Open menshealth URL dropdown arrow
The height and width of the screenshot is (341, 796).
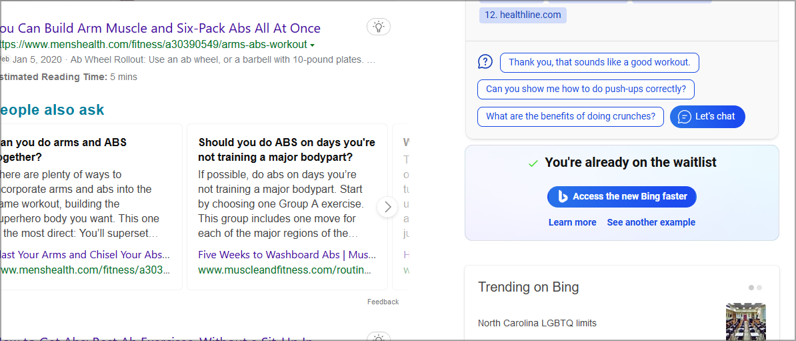(x=312, y=45)
